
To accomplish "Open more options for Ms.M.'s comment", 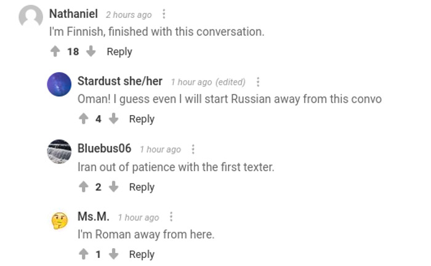I will (171, 217).
